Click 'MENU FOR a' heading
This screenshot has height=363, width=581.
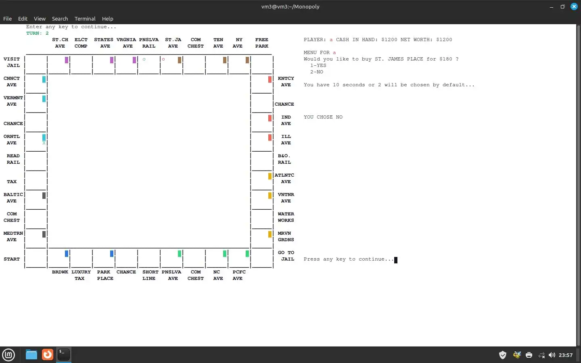pyautogui.click(x=320, y=52)
